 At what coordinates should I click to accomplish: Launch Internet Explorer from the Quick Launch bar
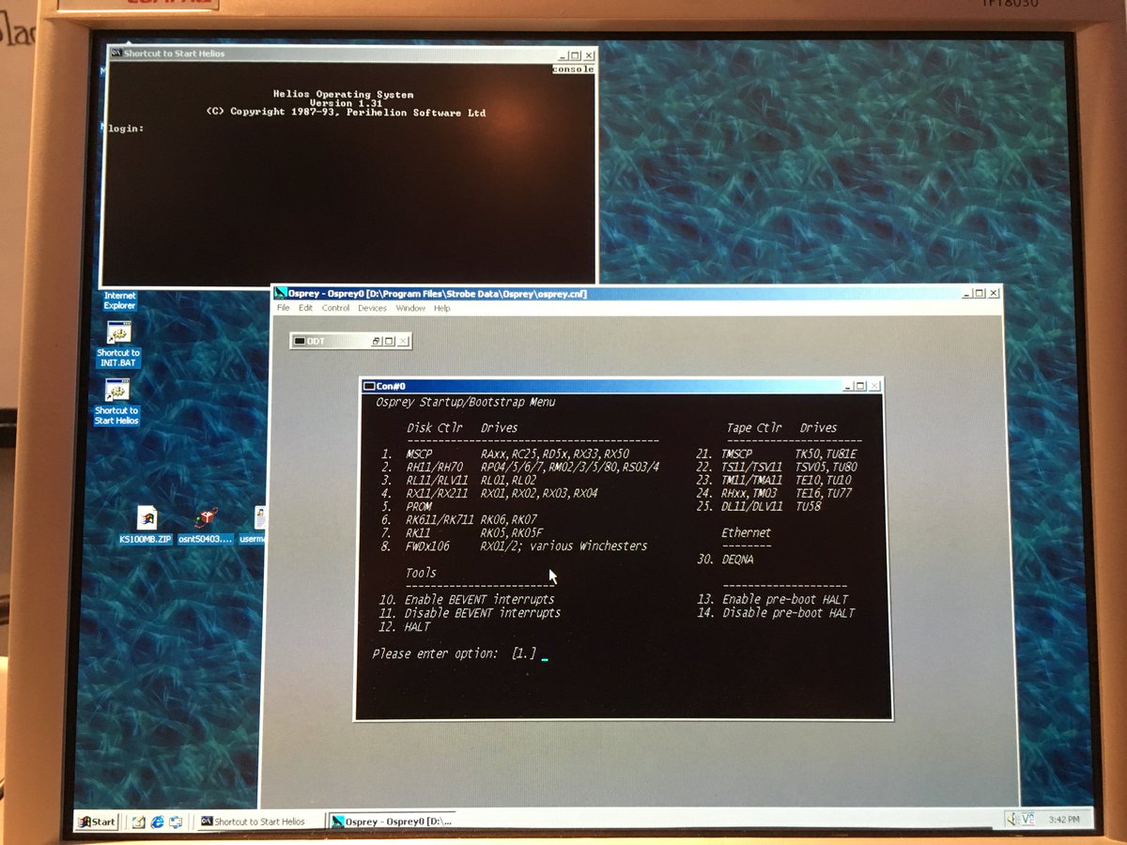pos(156,822)
